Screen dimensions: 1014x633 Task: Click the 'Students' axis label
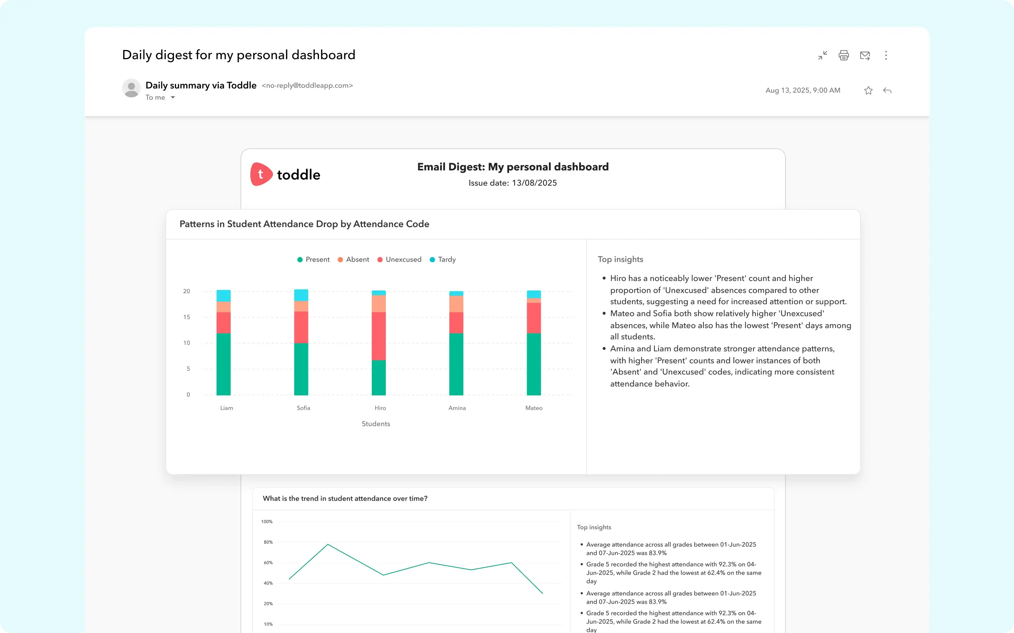click(x=376, y=424)
